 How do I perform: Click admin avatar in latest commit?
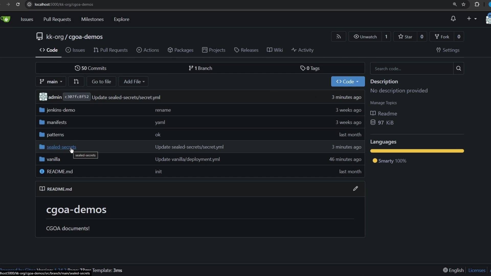43,97
